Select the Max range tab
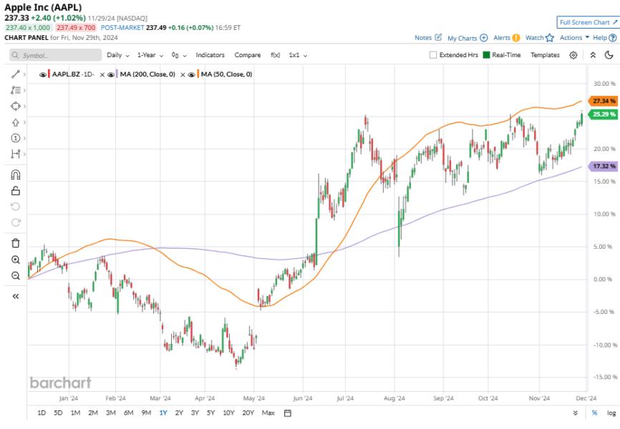 268,413
